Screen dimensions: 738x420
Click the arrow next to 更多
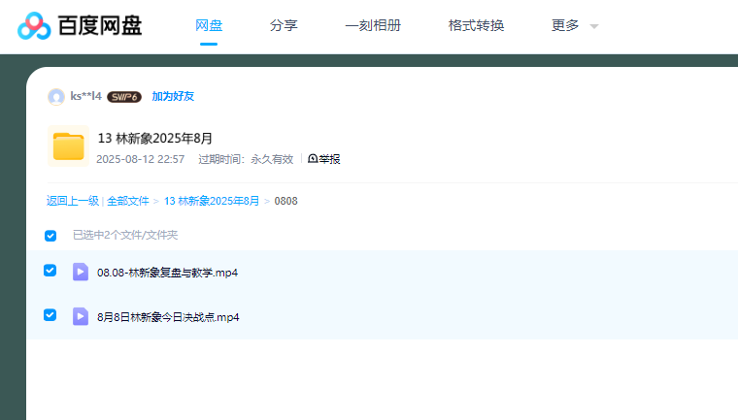[594, 26]
